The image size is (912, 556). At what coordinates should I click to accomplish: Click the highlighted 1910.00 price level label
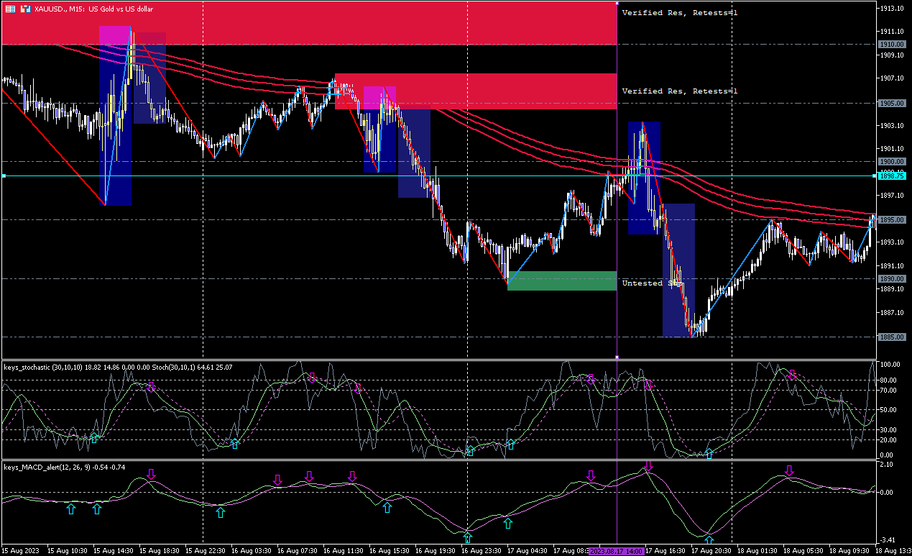[892, 45]
